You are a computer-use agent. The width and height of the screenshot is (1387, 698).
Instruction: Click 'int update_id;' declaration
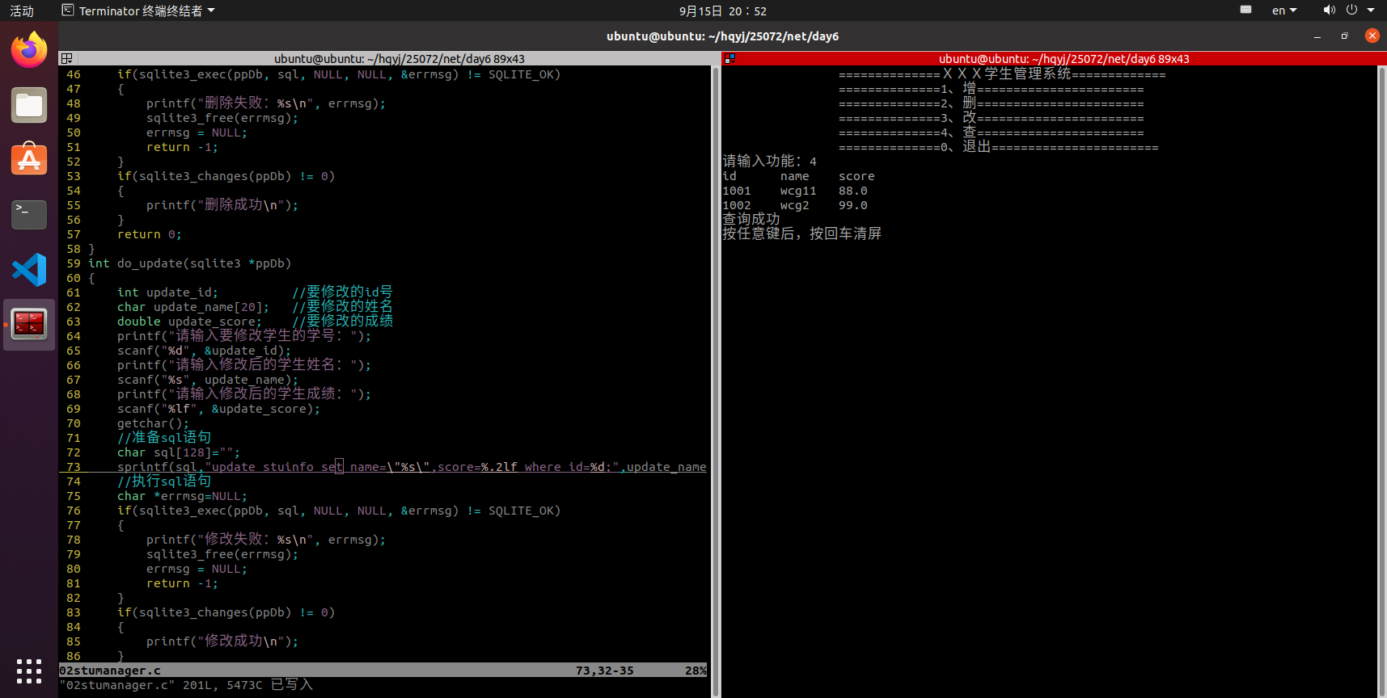[x=167, y=292]
